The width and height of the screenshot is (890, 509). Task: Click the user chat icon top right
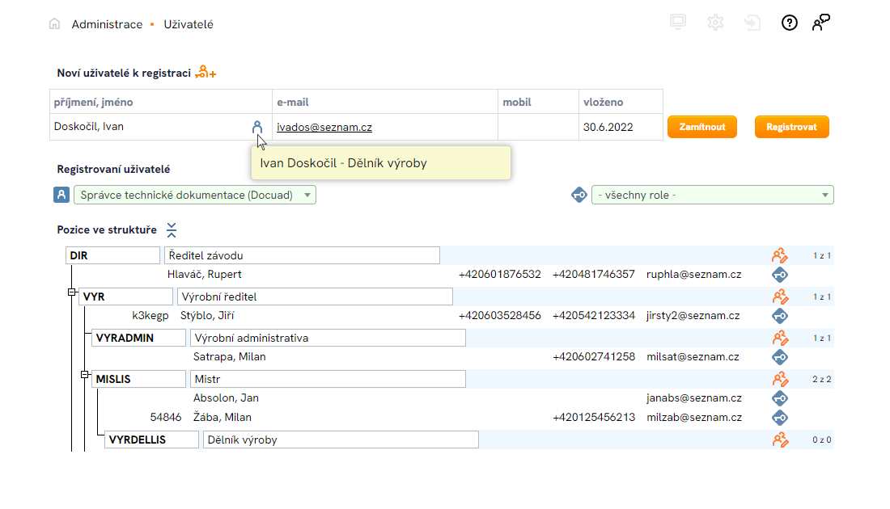[x=821, y=23]
